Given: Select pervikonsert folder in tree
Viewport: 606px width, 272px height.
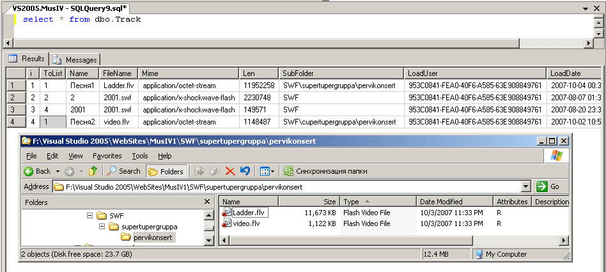Looking at the screenshot, I should pyautogui.click(x=153, y=238).
